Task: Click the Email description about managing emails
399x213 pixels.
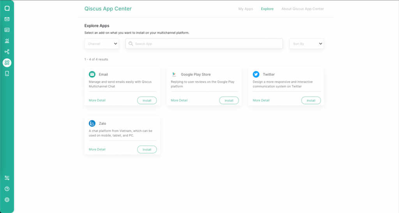Action: [x=120, y=84]
